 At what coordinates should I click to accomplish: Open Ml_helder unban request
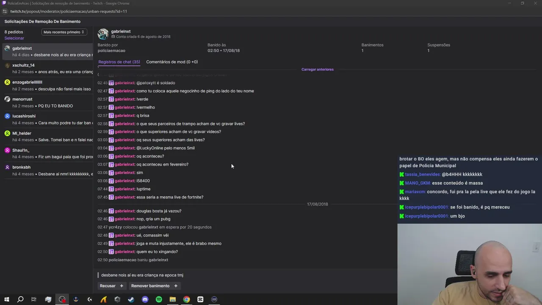tap(47, 136)
